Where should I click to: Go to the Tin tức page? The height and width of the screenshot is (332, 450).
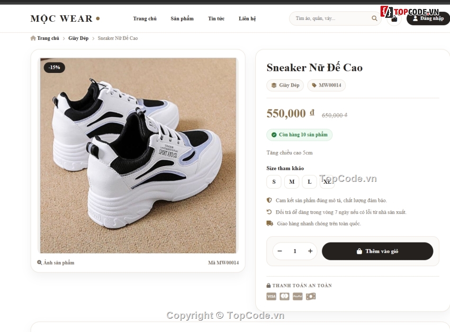[216, 18]
